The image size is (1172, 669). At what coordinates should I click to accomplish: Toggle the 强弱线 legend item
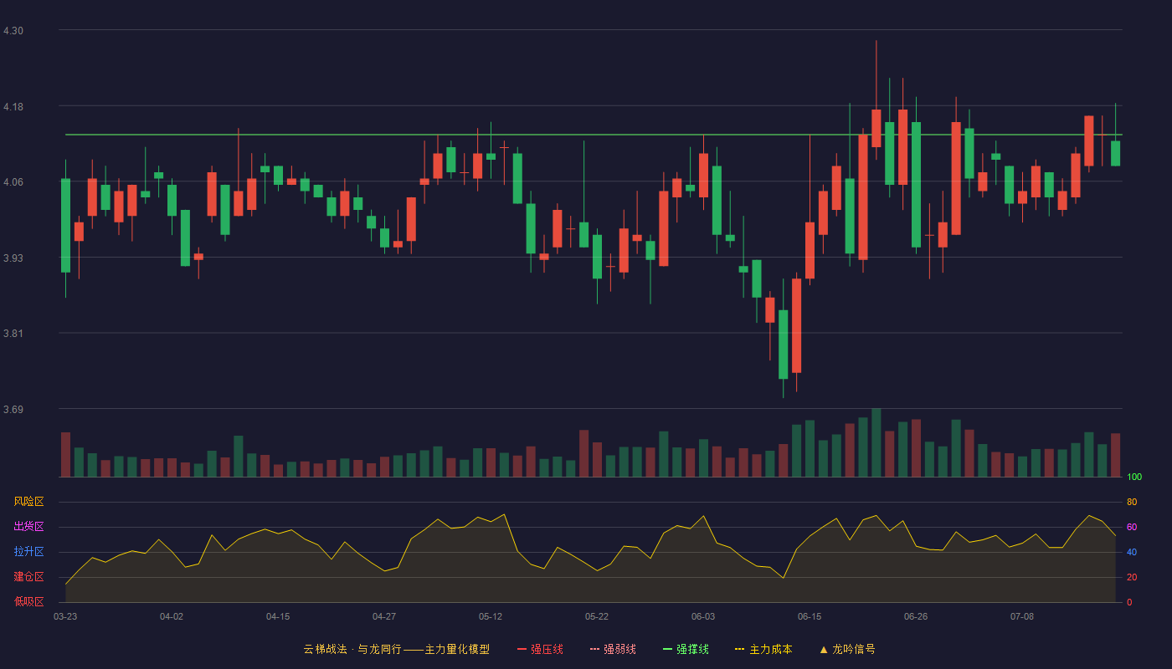[613, 649]
